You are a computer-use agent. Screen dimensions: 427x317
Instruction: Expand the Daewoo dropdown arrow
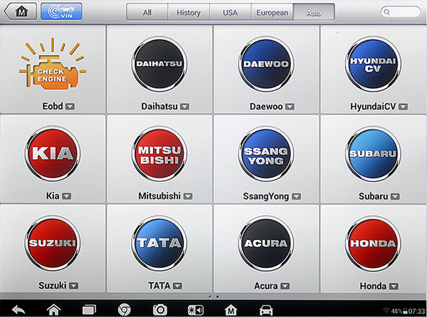click(290, 107)
